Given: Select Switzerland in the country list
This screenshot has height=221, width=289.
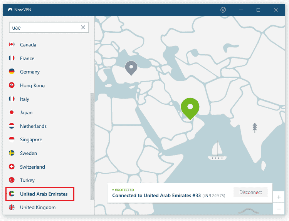Looking at the screenshot, I should click(32, 167).
